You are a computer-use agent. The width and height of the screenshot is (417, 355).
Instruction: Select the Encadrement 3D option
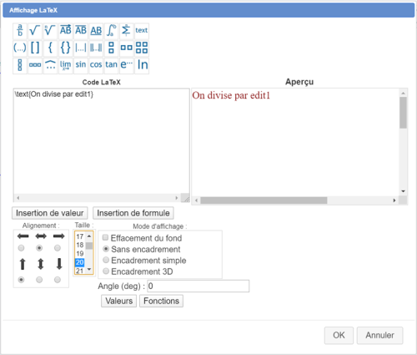106,271
